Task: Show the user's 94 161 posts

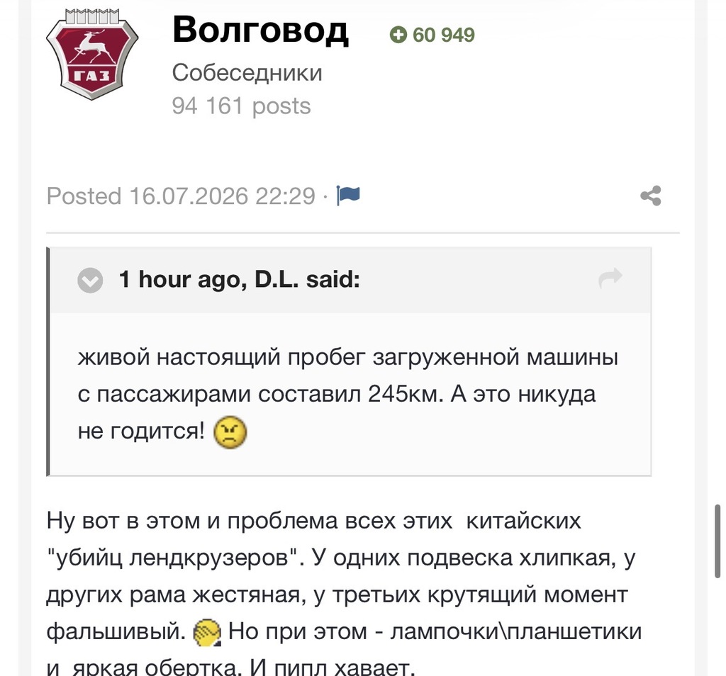Action: pyautogui.click(x=241, y=106)
